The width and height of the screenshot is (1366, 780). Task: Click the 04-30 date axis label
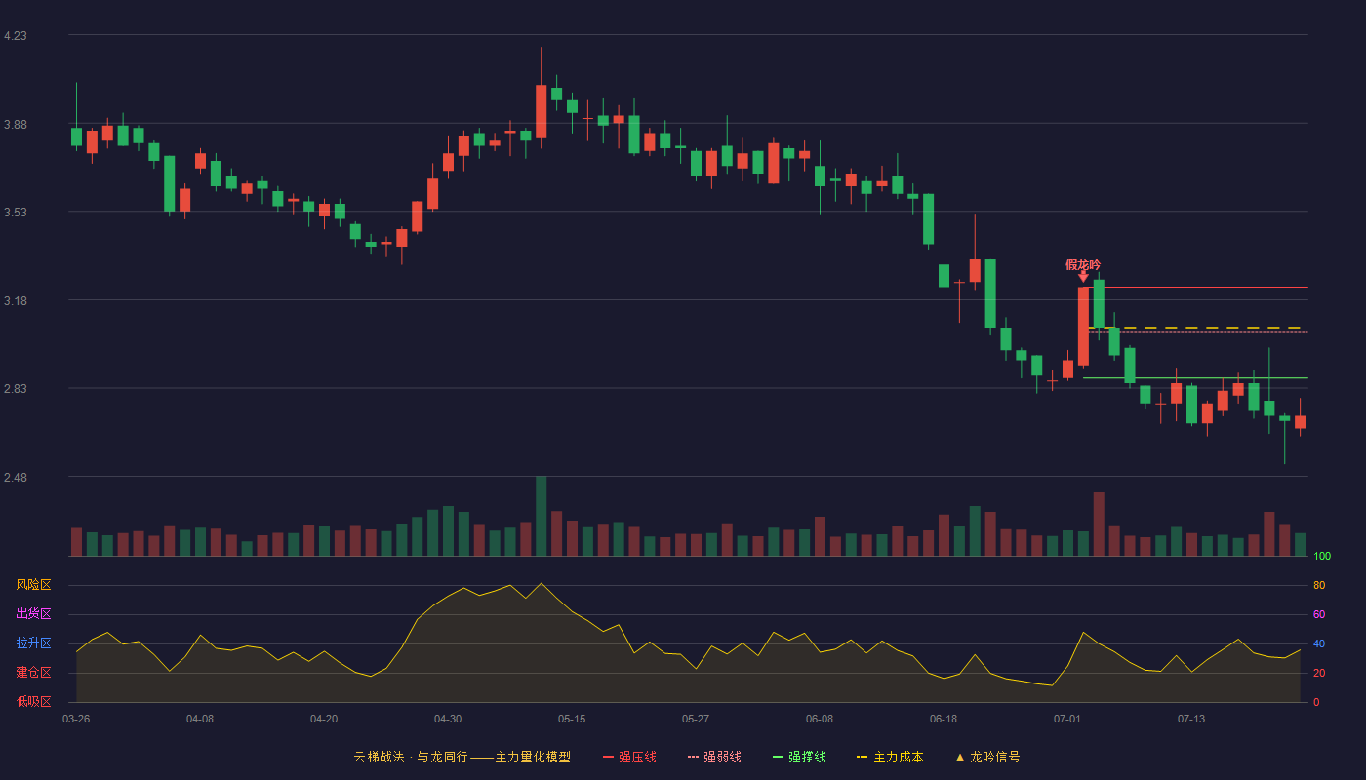pos(448,719)
